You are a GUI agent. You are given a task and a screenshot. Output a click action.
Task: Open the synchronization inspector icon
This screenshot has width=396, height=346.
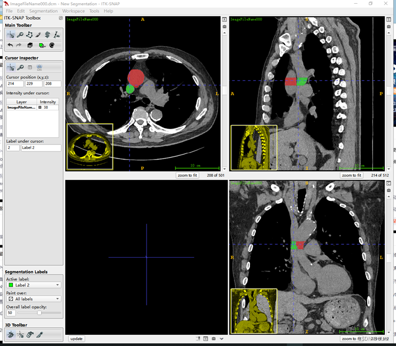[x=39, y=67]
